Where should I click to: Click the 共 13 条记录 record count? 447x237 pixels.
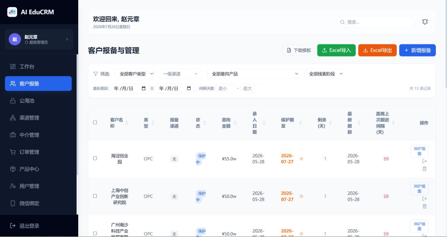[420, 89]
